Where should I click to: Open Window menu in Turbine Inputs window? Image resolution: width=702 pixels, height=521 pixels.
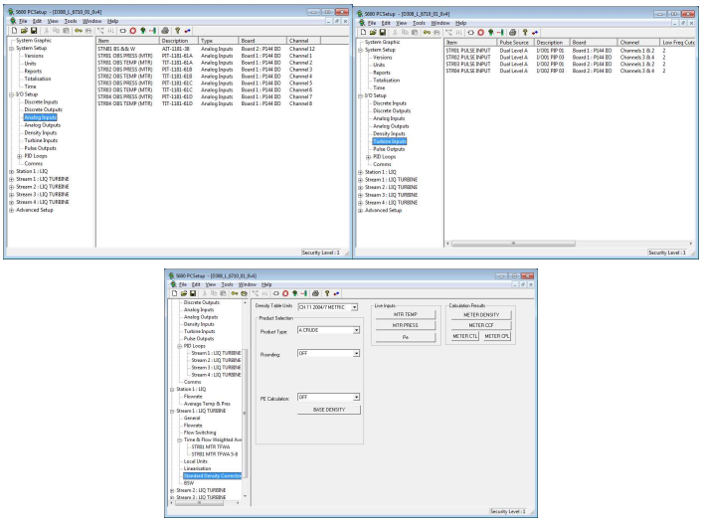440,23
